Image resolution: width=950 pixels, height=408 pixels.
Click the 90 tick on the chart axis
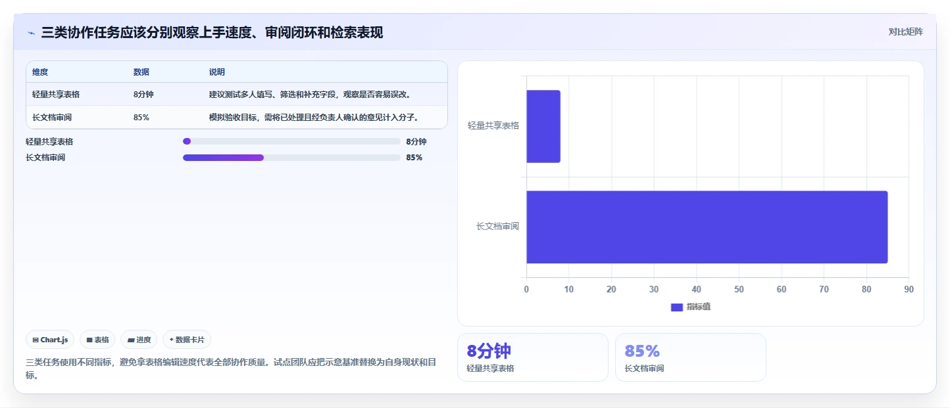(909, 289)
